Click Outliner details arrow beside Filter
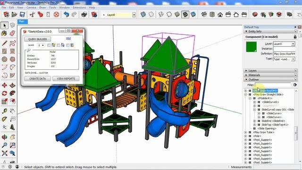Viewport: 302px width, 170px height. tap(295, 85)
